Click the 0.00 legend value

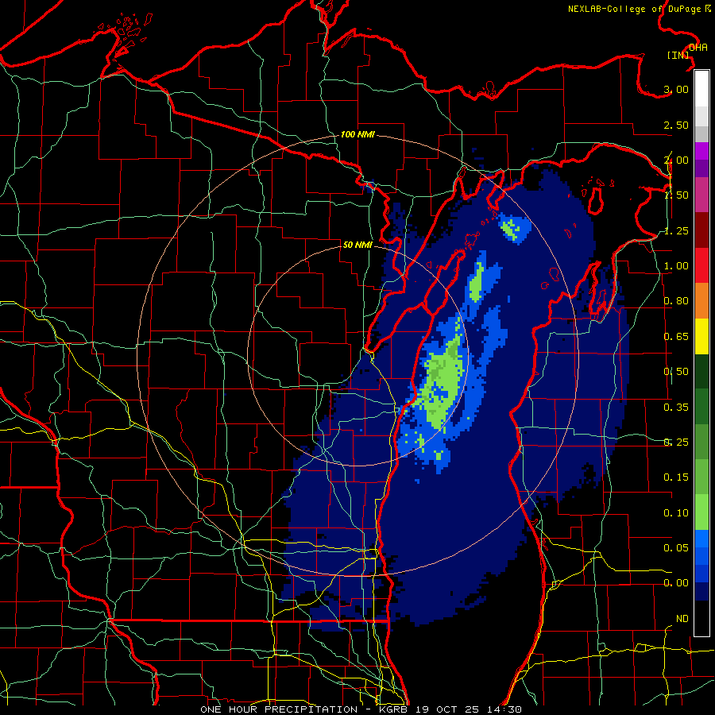tap(676, 583)
